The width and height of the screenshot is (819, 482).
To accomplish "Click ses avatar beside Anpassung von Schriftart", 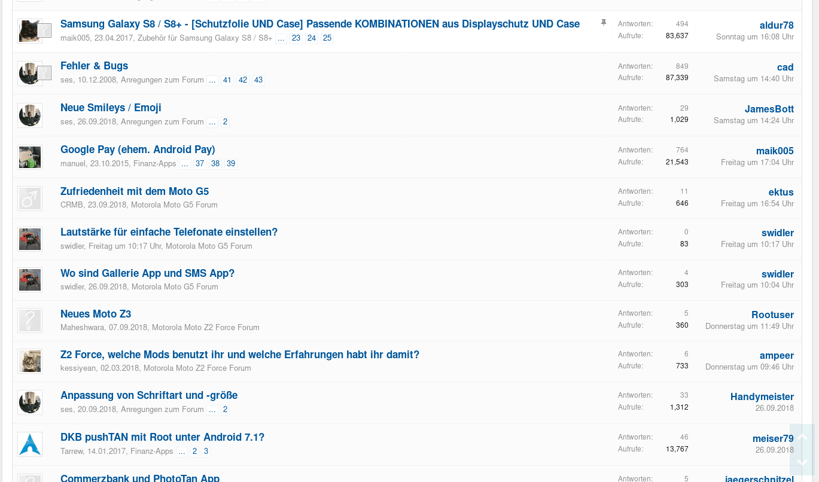I will tap(30, 402).
